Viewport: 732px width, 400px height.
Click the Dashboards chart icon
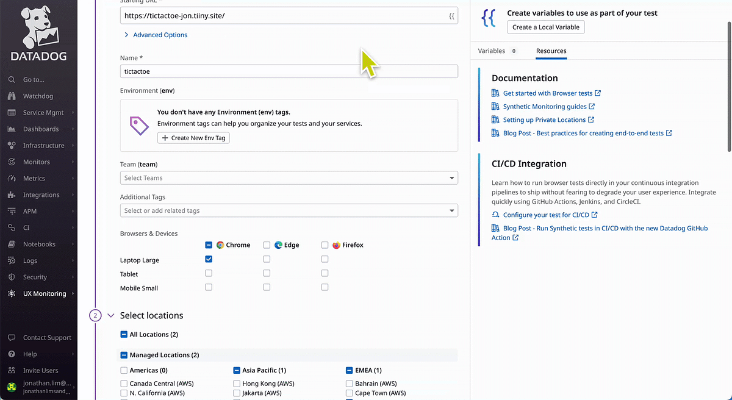pyautogui.click(x=12, y=129)
